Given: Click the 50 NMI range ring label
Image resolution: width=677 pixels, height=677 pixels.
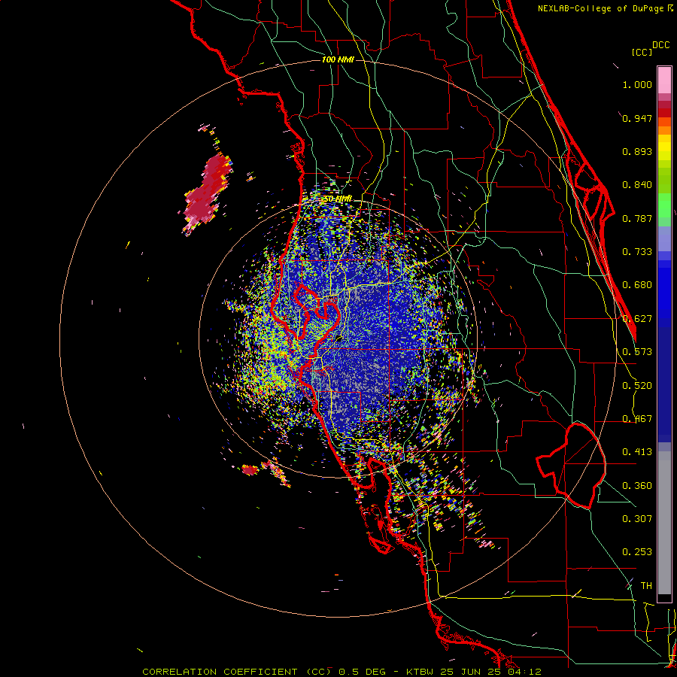Looking at the screenshot, I should [x=338, y=199].
